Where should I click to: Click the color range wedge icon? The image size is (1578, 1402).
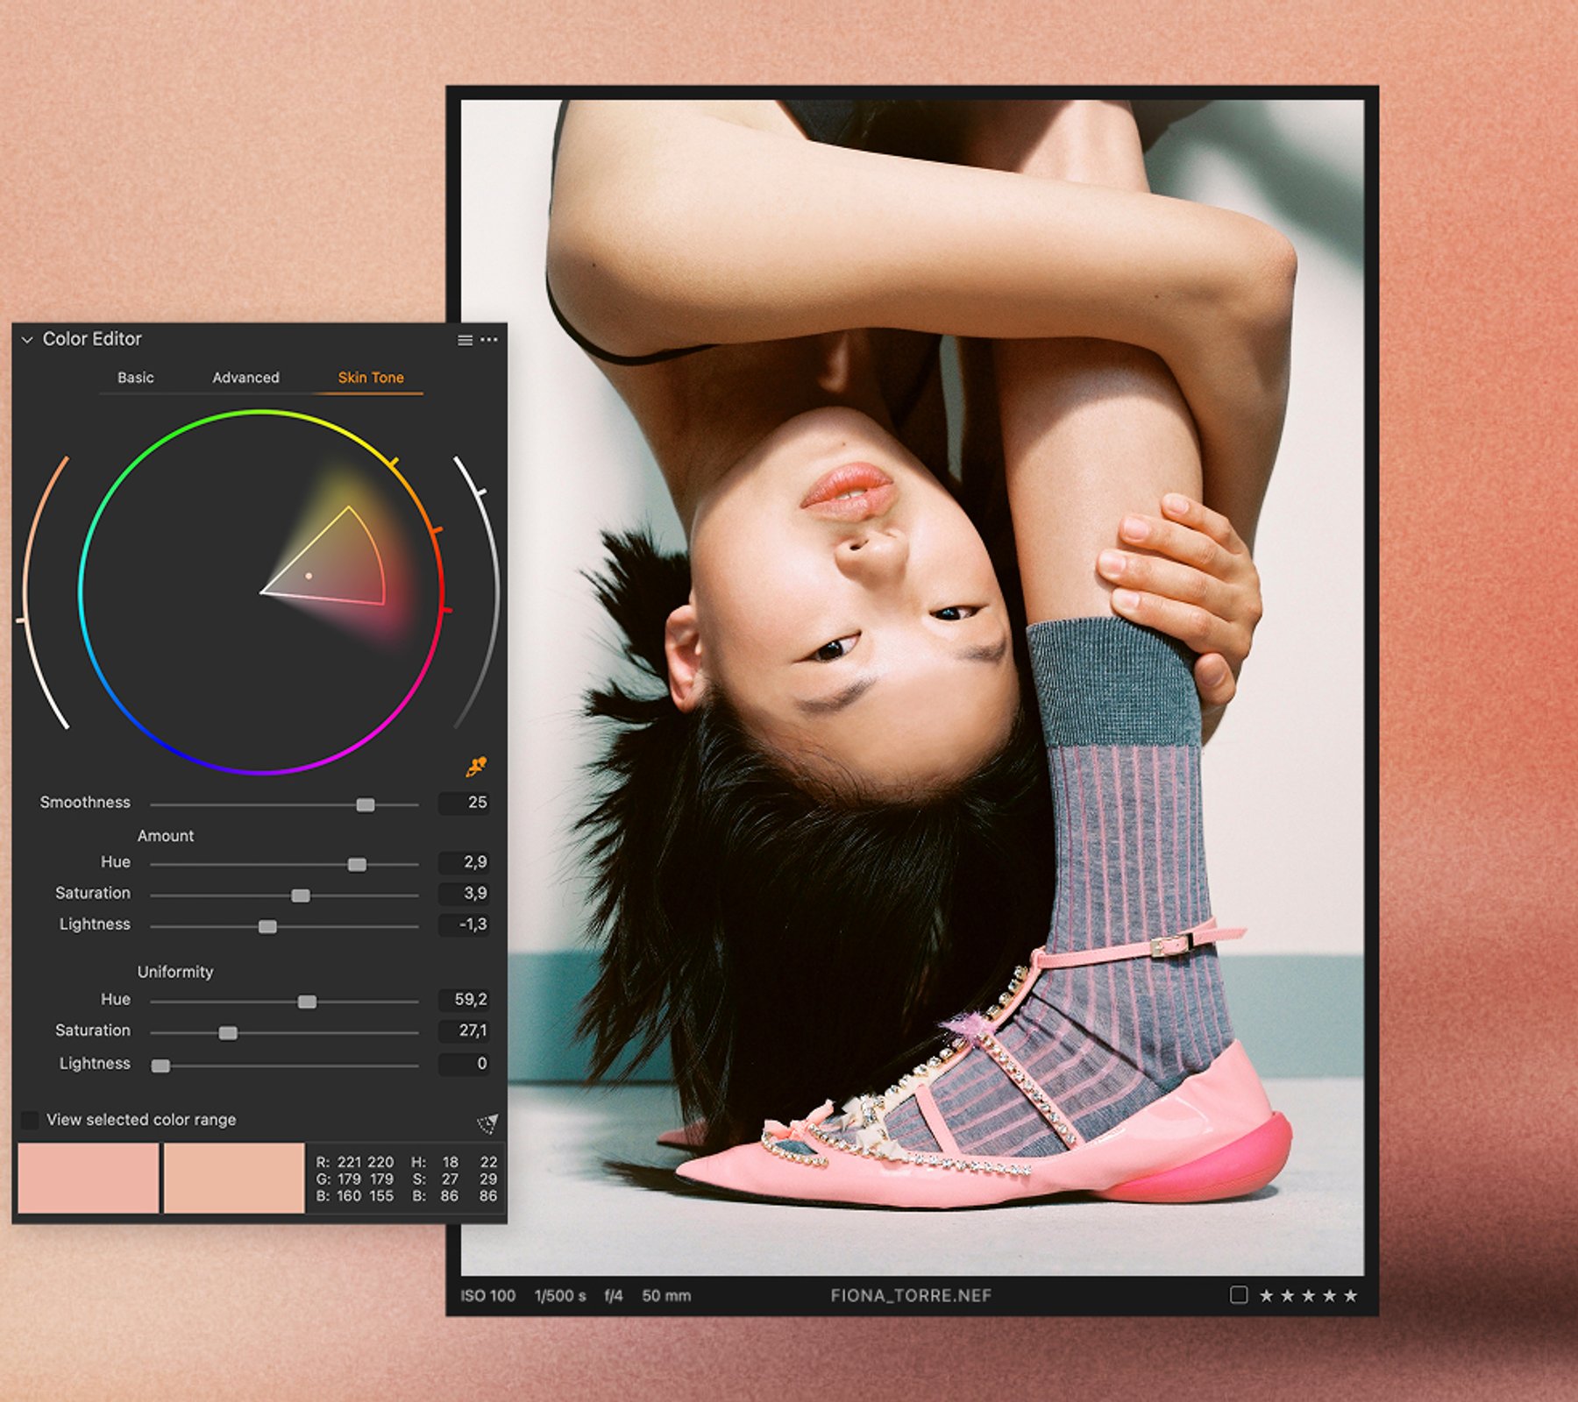pos(487,1121)
